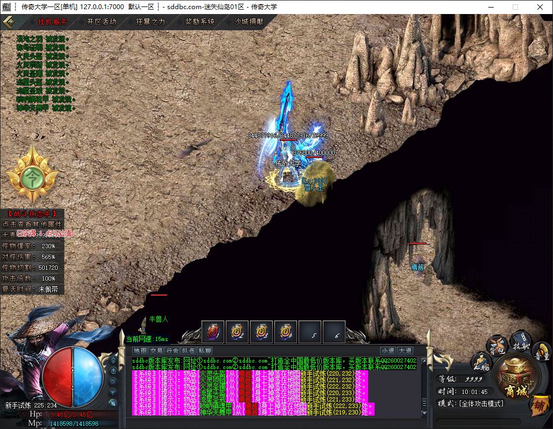Click the game window title bar icon
Image resolution: width=553 pixels, height=429 pixels.
6,6
